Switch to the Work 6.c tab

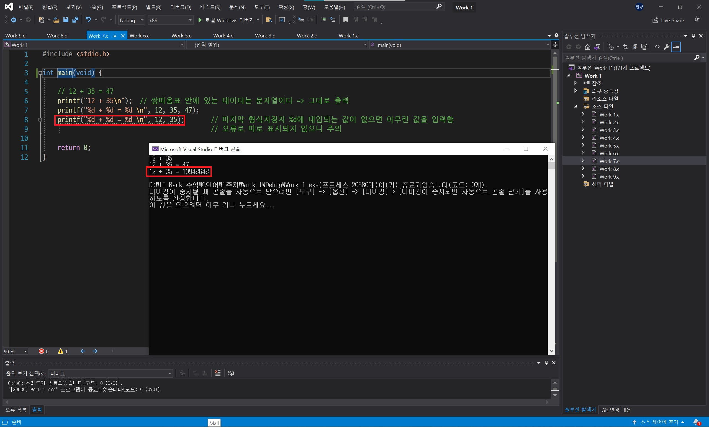(x=139, y=36)
